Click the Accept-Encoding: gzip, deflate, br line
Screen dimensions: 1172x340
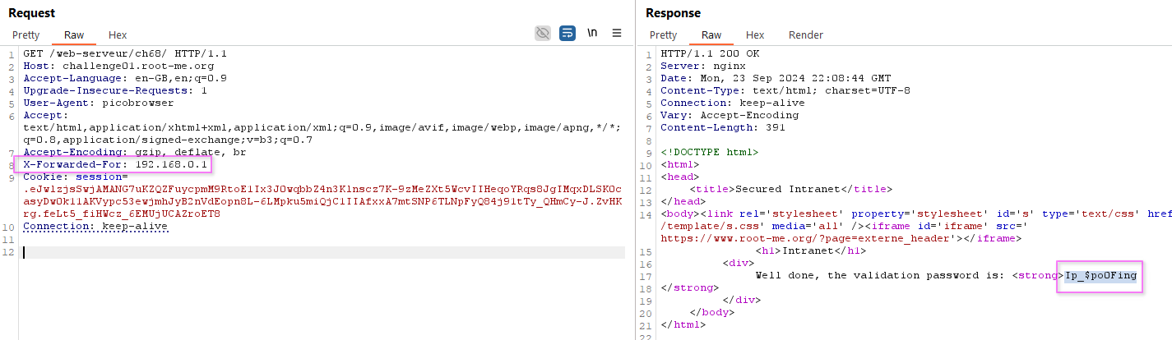point(134,153)
